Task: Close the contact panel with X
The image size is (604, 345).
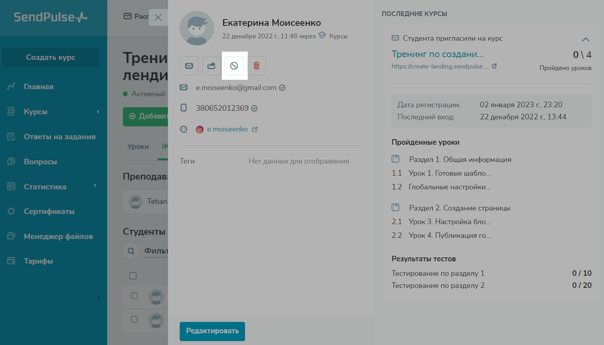Action: (158, 18)
